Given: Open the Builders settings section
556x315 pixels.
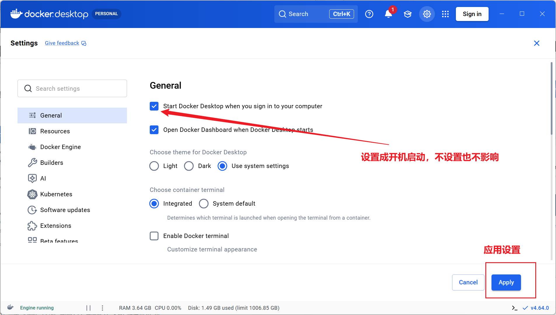Looking at the screenshot, I should (72, 163).
